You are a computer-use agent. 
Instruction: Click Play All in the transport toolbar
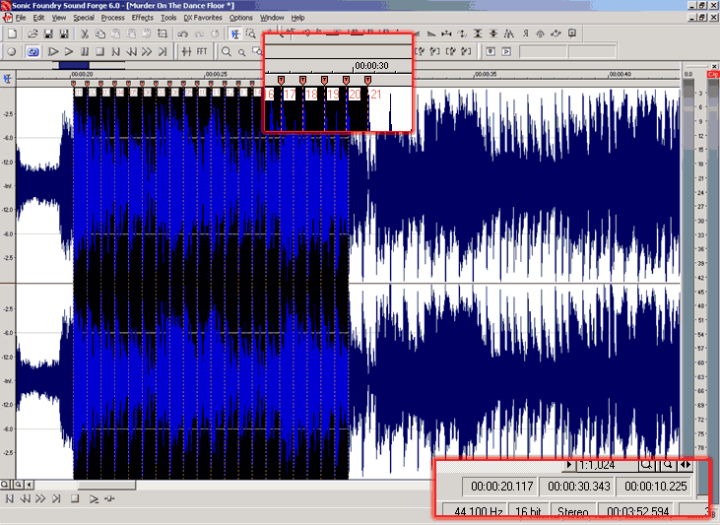tap(53, 51)
